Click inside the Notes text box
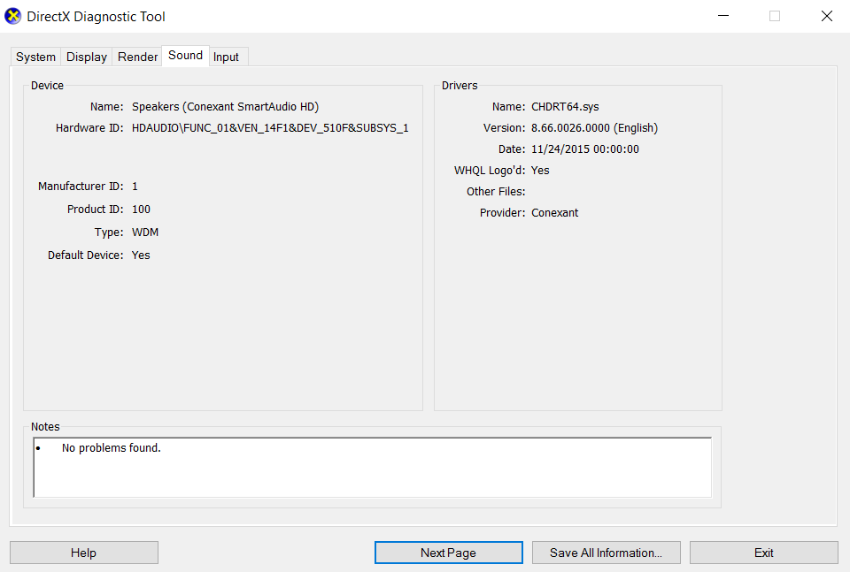 coord(373,468)
